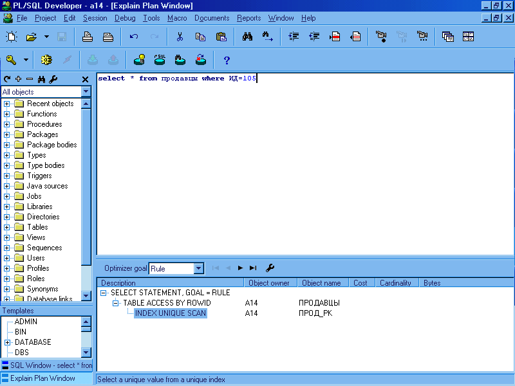
Task: Expand the Recent objects folder node
Action: (6, 104)
